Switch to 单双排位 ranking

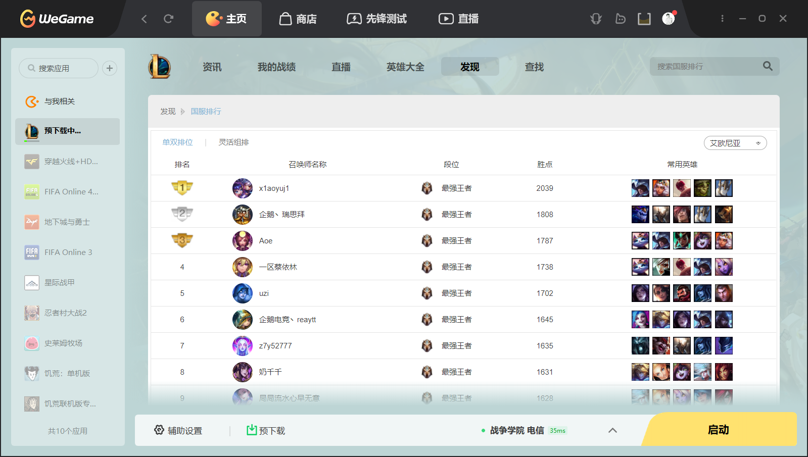[x=177, y=142]
